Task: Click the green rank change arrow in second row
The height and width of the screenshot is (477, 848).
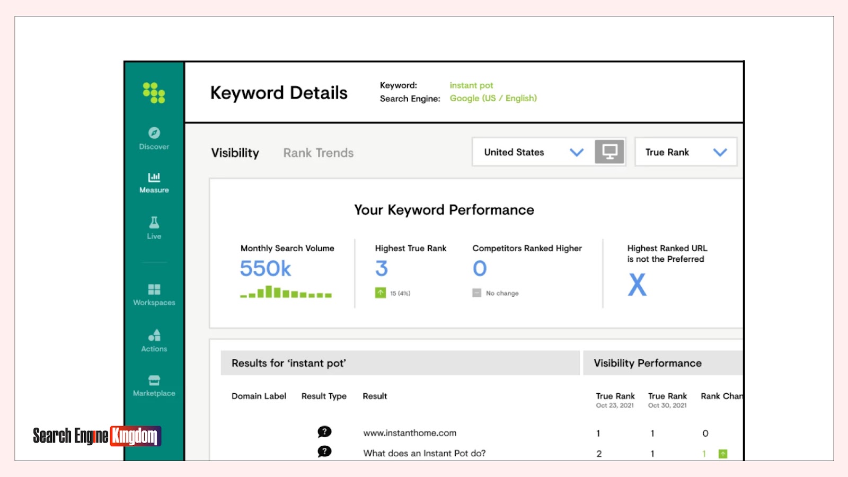Action: click(x=723, y=454)
